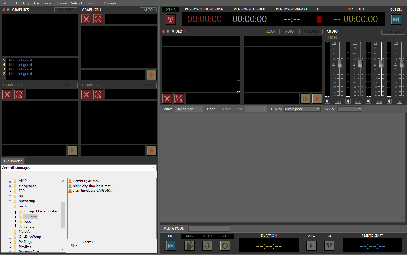Screen dimensions: 407x255
Task: Expand the file browser path dropdown
Action: (154, 168)
